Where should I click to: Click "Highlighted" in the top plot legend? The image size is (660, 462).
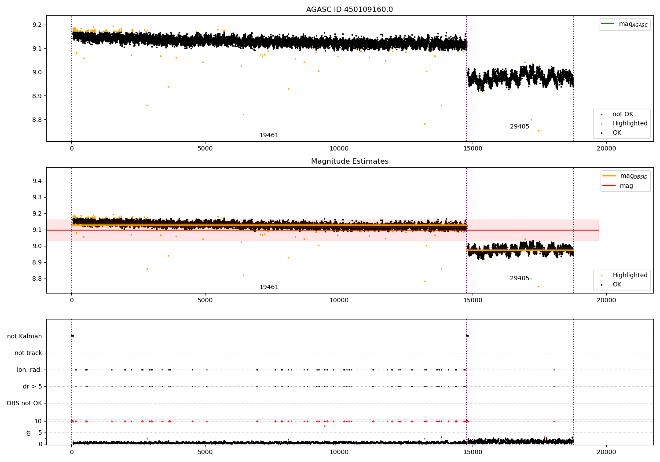tap(630, 124)
